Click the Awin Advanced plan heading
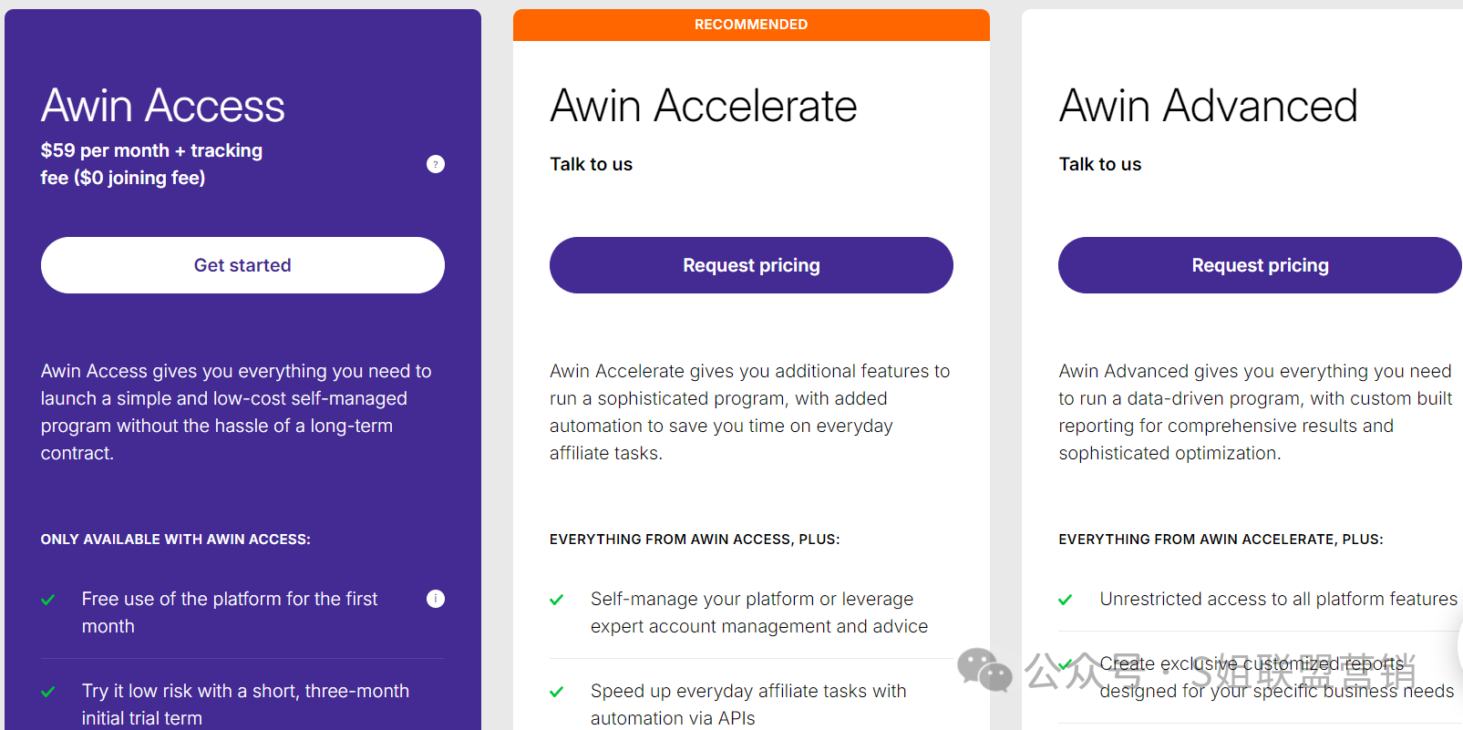This screenshot has height=730, width=1463. tap(1209, 106)
